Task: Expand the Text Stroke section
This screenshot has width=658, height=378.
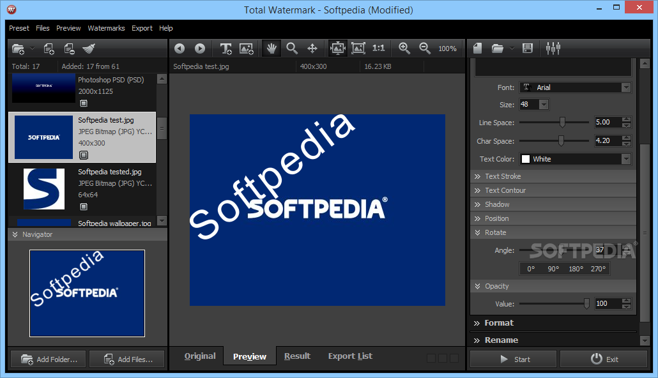Action: coord(553,176)
